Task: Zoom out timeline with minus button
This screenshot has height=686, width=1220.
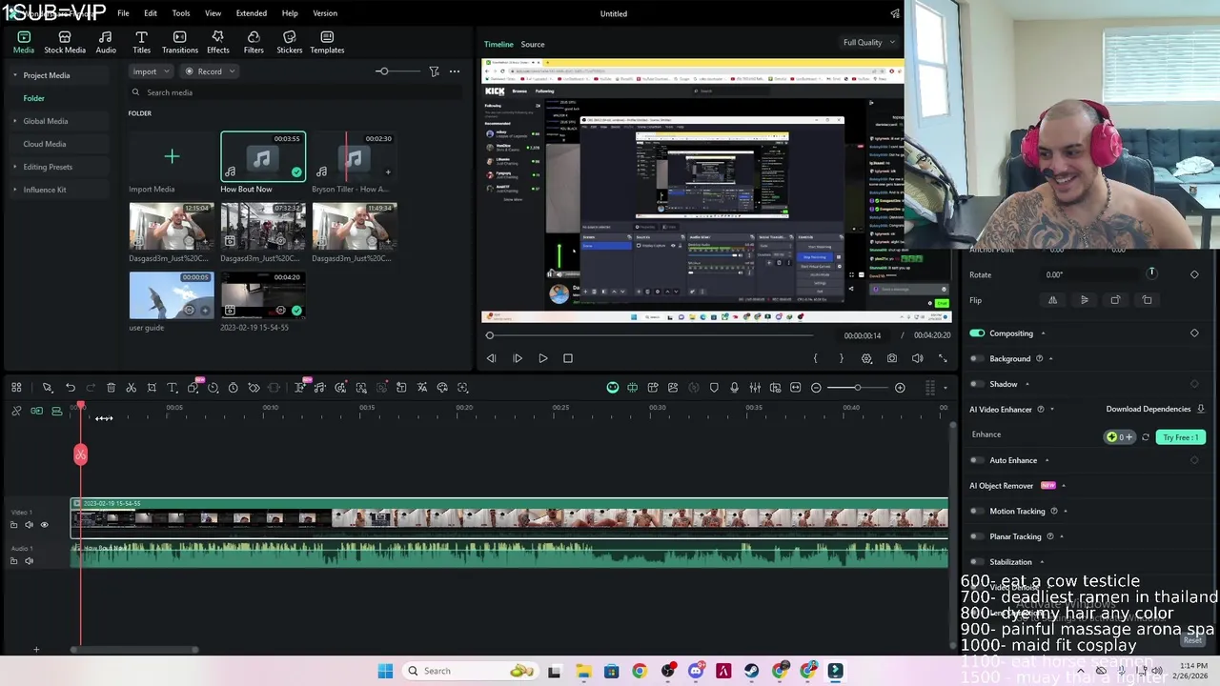Action: 816,388
